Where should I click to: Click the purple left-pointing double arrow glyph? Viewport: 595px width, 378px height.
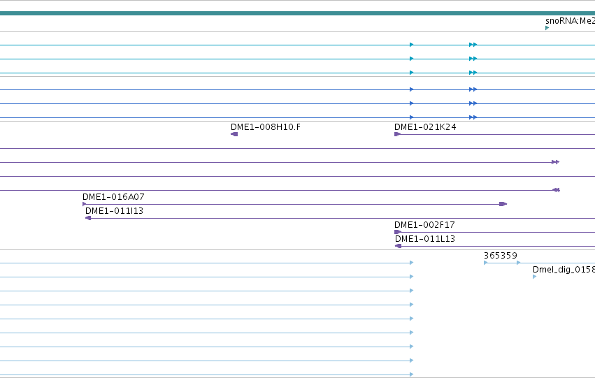point(556,190)
